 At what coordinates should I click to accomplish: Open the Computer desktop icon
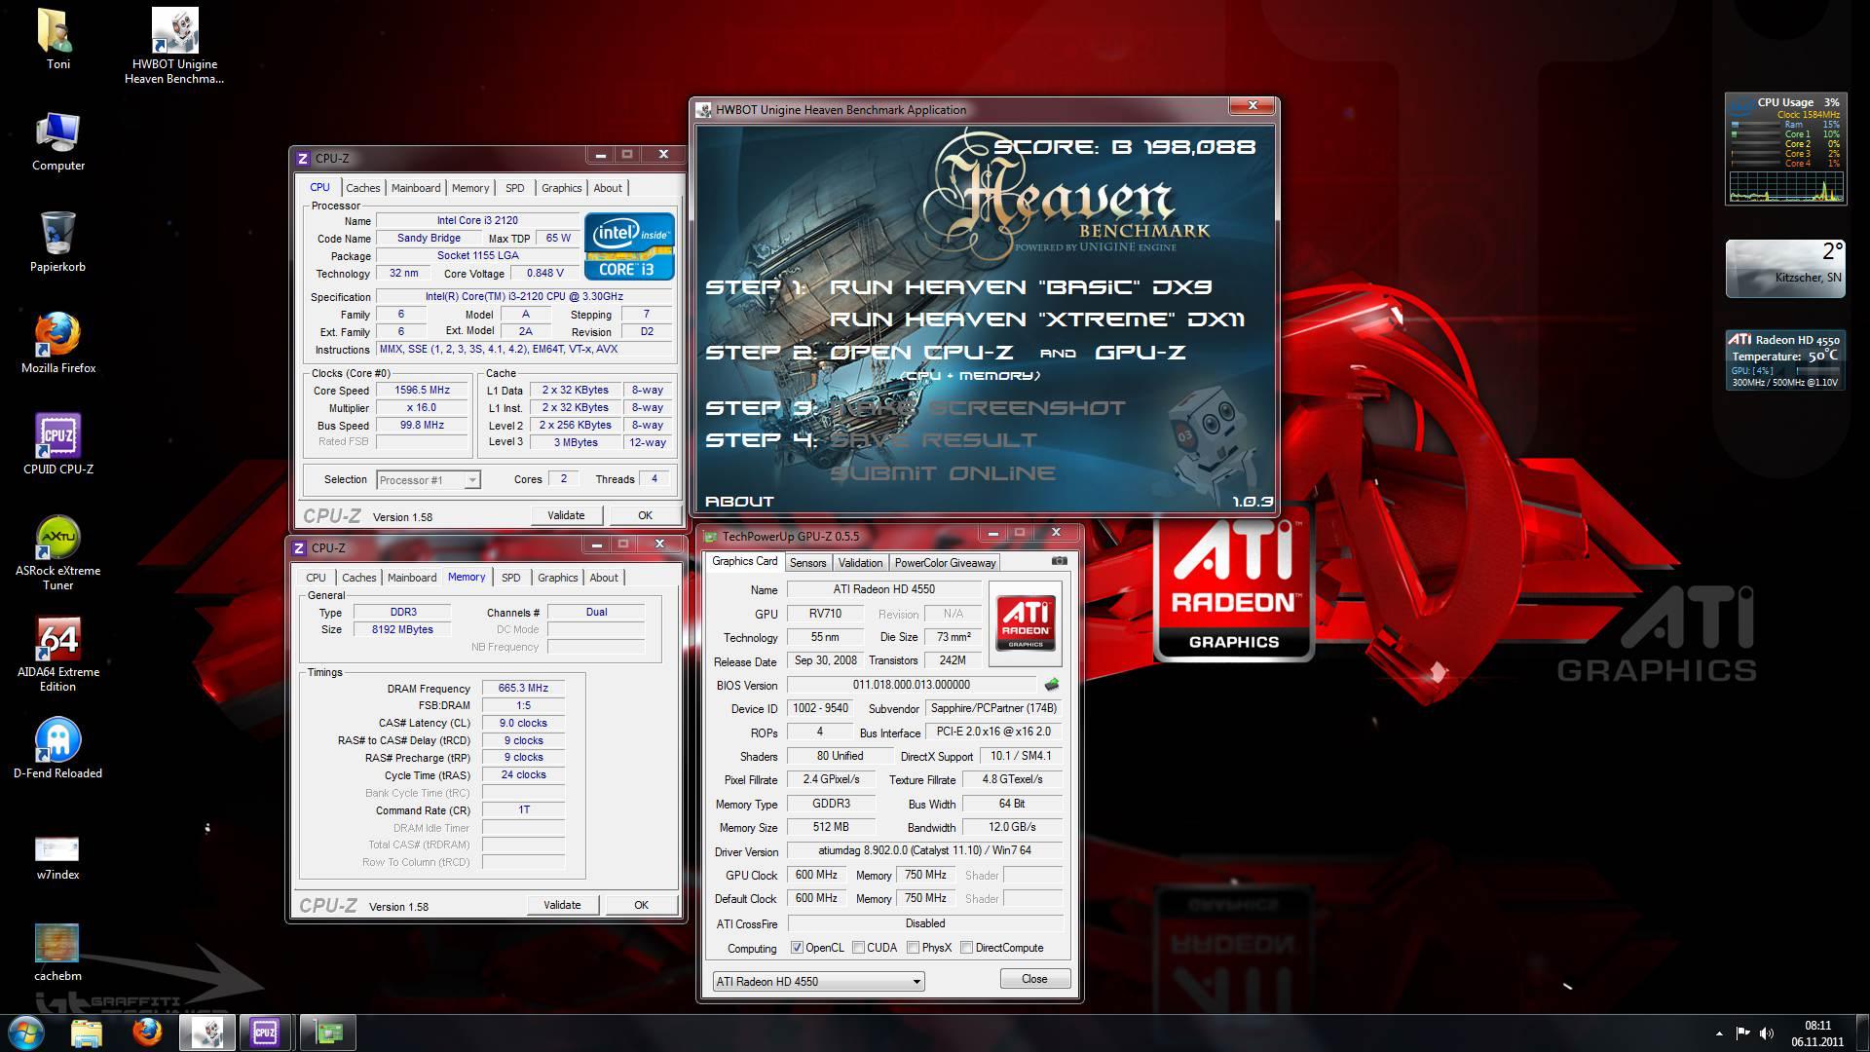(57, 142)
